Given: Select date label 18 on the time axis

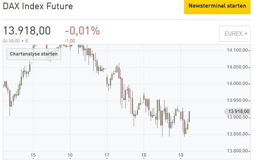Looking at the screenshot, I should pos(143,155).
